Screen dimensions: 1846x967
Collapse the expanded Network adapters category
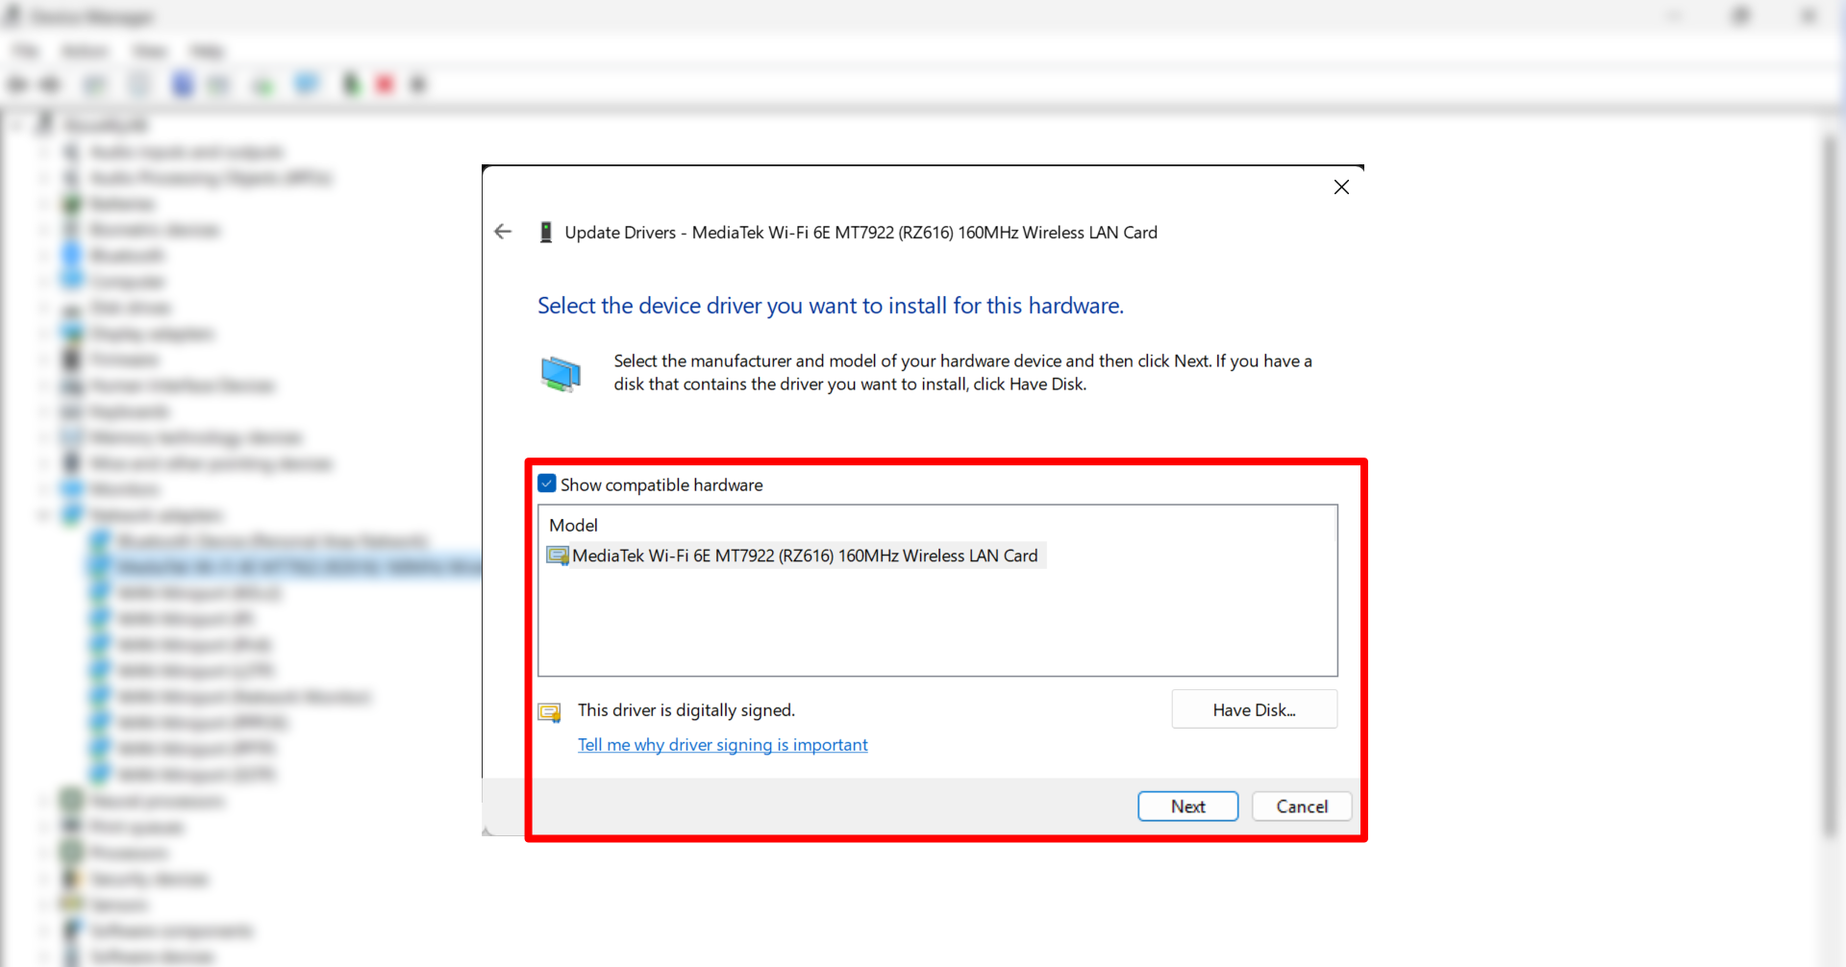[42, 515]
